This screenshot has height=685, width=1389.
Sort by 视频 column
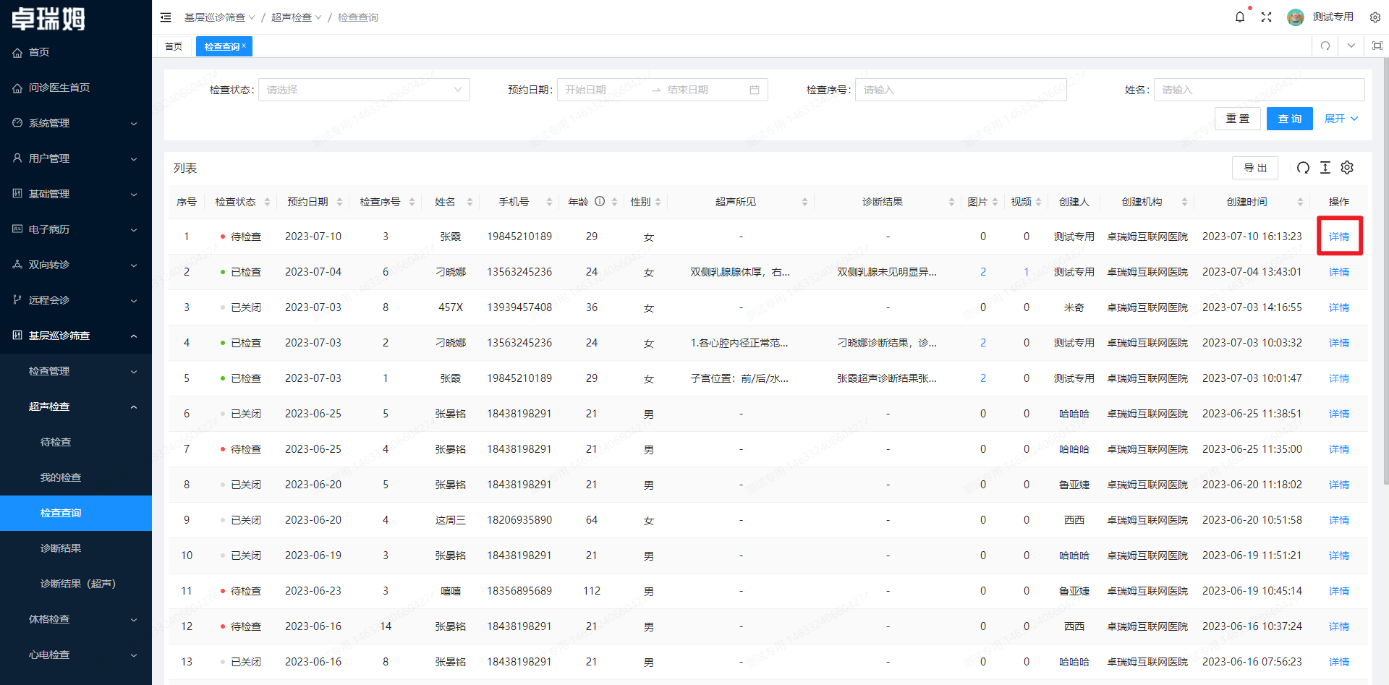coord(1038,202)
